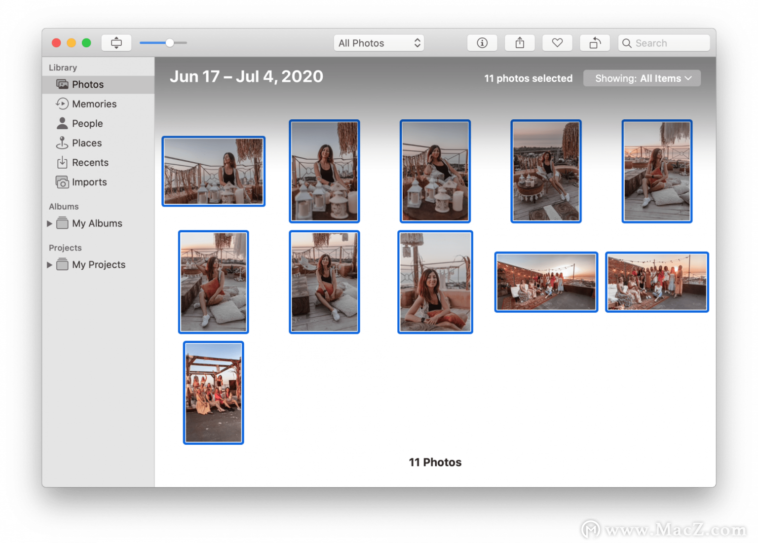
Task: Go to People in the sidebar
Action: (x=98, y=123)
